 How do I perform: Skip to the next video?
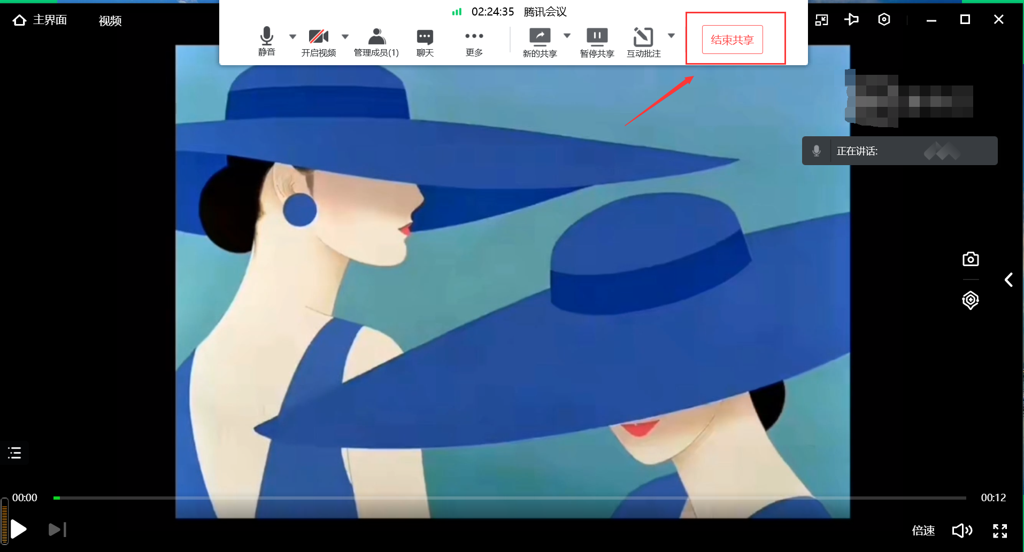pyautogui.click(x=57, y=530)
